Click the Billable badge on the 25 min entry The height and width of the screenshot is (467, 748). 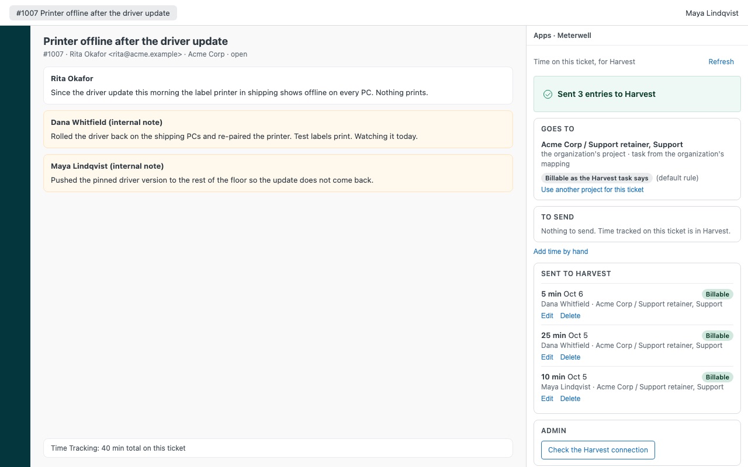717,336
